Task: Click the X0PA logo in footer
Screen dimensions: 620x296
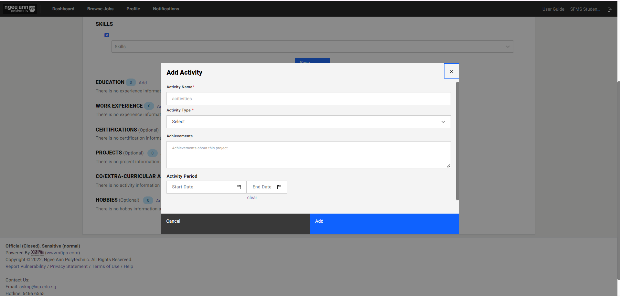Action: pyautogui.click(x=37, y=252)
